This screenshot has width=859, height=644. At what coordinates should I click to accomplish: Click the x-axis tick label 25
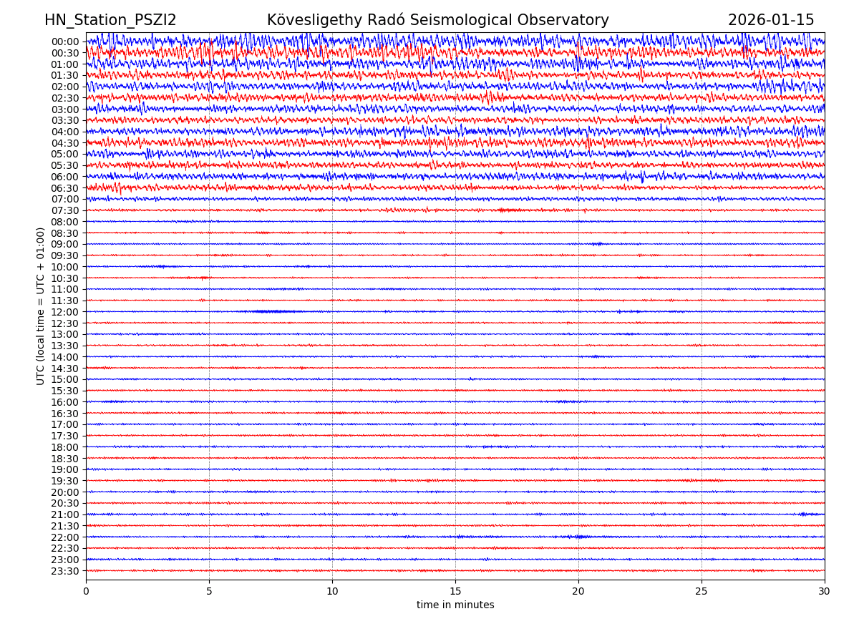click(702, 591)
